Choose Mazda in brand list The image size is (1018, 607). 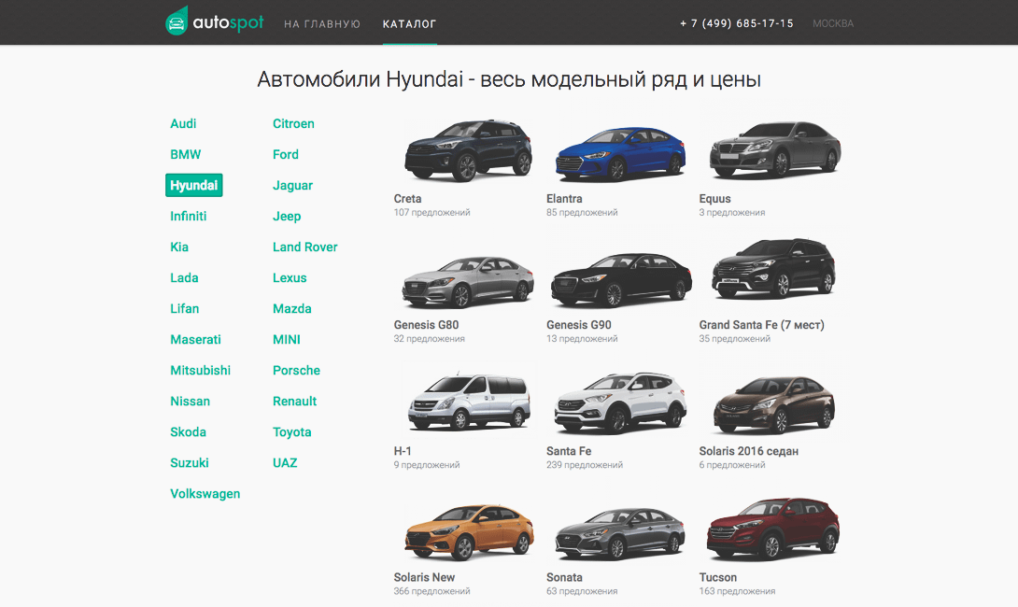tap(292, 308)
